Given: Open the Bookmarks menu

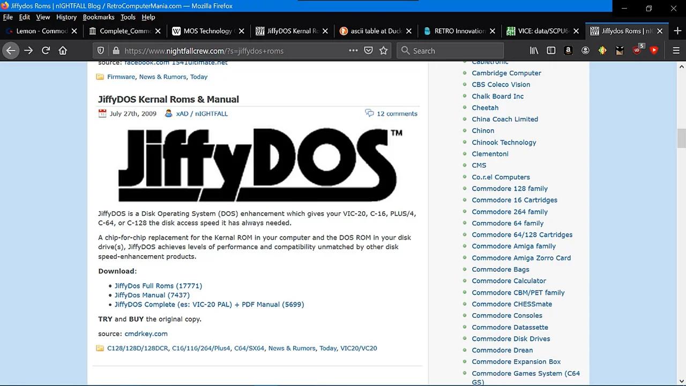Looking at the screenshot, I should [x=99, y=17].
